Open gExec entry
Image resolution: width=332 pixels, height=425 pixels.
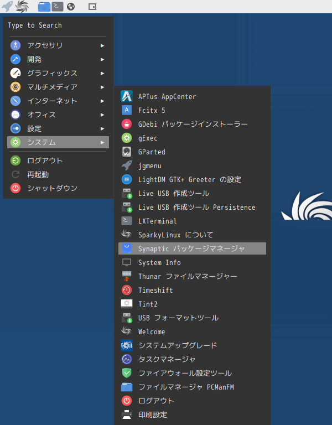(192, 138)
